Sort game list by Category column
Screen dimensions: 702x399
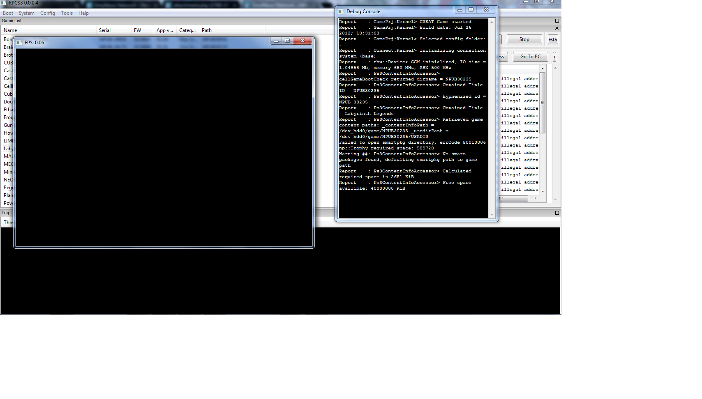click(188, 30)
